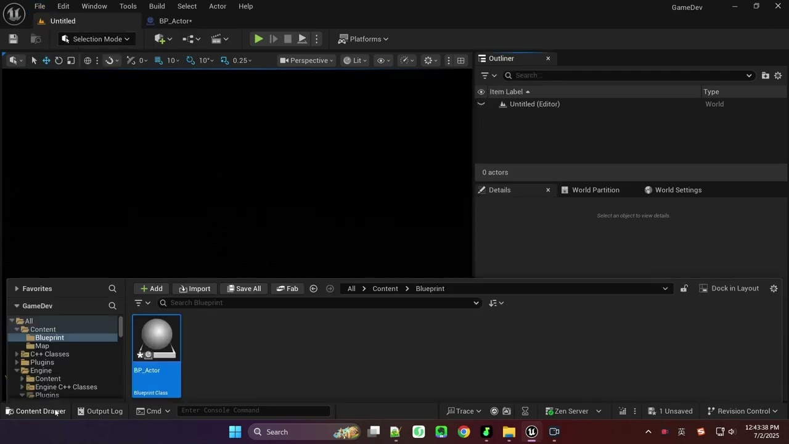Open the Build menu
789x444 pixels.
tap(157, 6)
